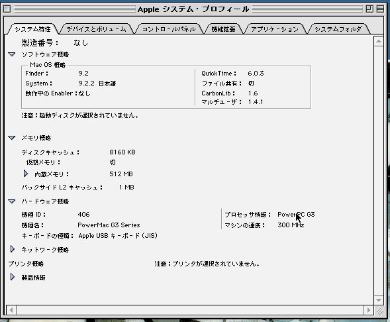Open the デバイスとボリューム tab
Viewport: 390px width, 322px height.
pyautogui.click(x=97, y=29)
